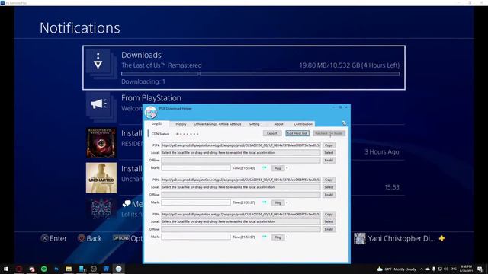Select the Downloads notification for The Last of Us

click(x=244, y=68)
